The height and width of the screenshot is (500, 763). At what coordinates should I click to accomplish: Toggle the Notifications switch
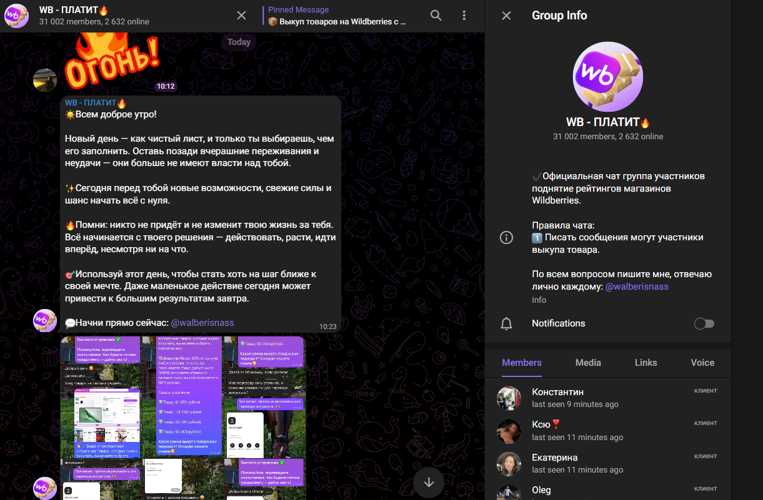click(704, 323)
